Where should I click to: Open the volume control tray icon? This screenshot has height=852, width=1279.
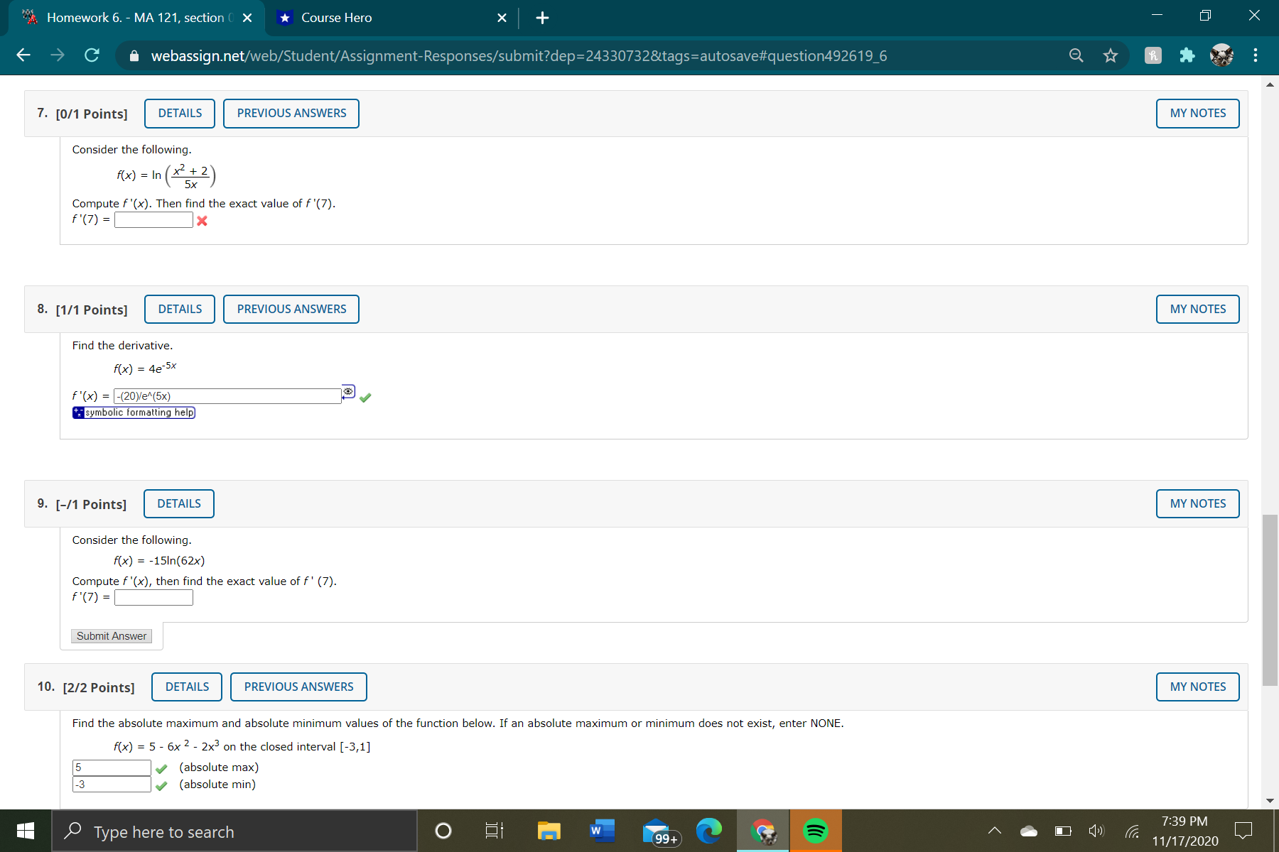1096,831
